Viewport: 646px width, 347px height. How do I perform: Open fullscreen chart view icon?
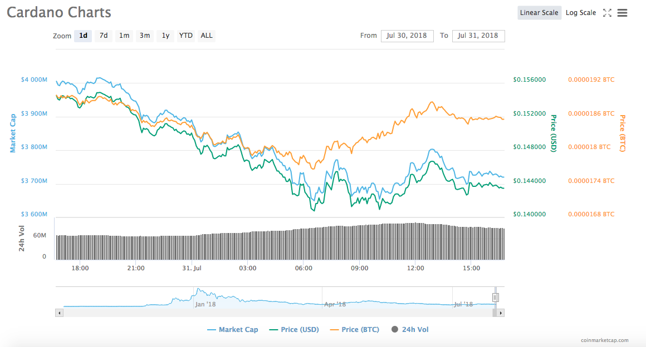[607, 13]
